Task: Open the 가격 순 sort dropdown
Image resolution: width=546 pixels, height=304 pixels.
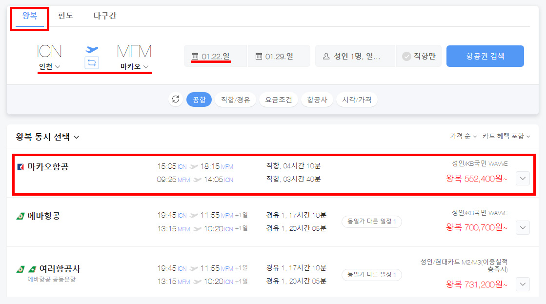Action: (x=463, y=136)
